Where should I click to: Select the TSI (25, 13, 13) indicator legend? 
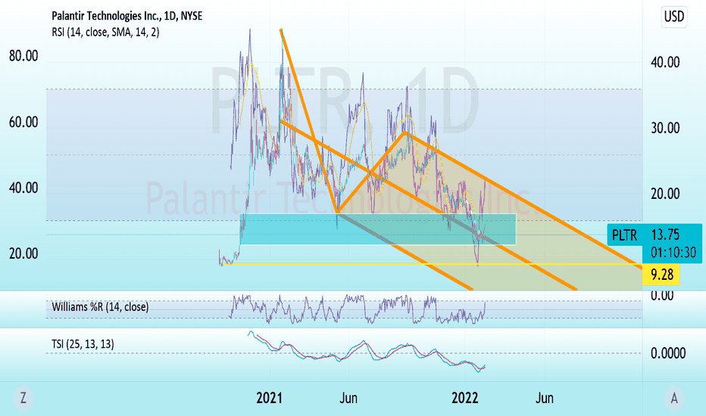(83, 344)
